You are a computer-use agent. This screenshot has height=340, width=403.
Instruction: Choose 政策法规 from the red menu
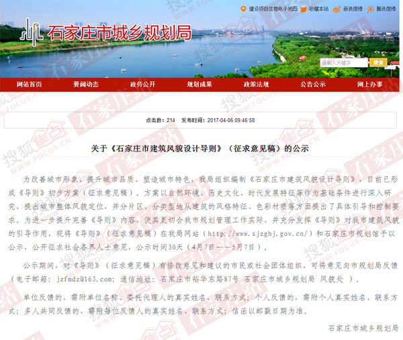click(256, 84)
